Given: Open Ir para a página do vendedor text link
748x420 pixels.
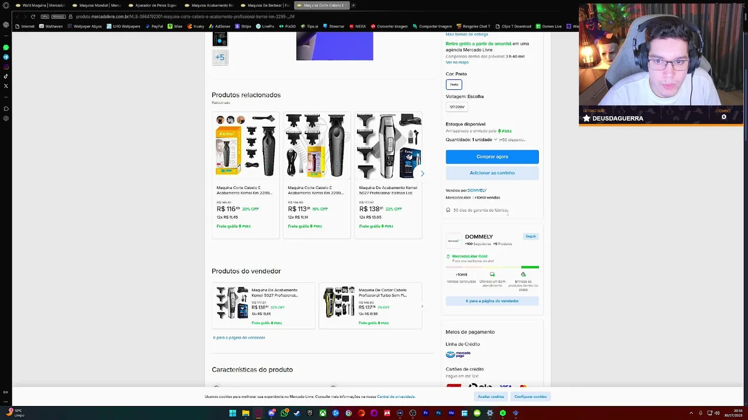Looking at the screenshot, I should [x=239, y=338].
